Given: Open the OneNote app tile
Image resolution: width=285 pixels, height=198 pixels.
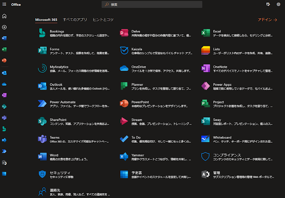Looking at the screenshot, I should (237, 69).
